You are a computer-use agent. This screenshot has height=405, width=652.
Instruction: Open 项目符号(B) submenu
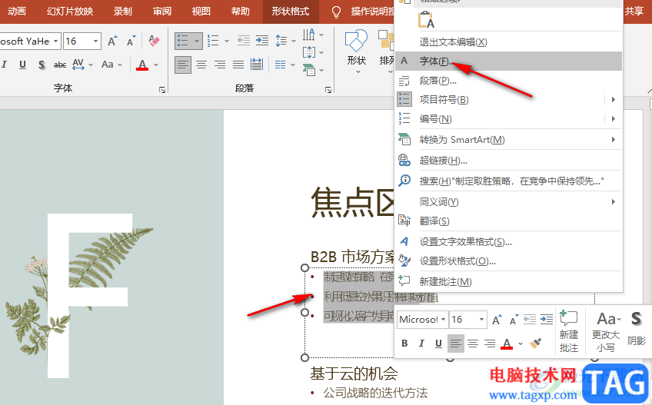tap(508, 99)
